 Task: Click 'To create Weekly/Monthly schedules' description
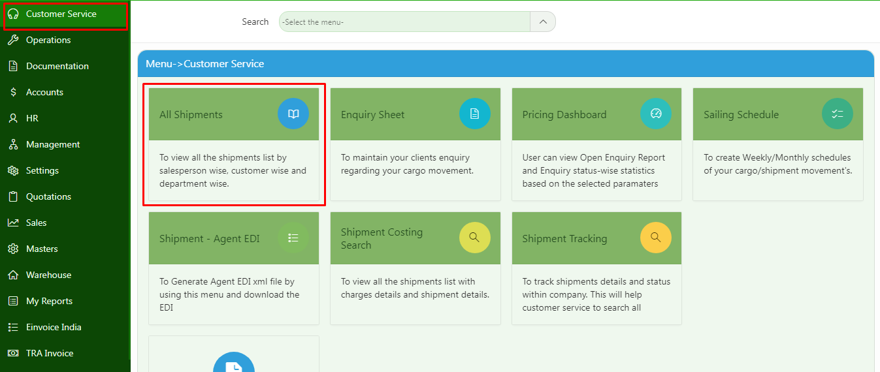[778, 164]
